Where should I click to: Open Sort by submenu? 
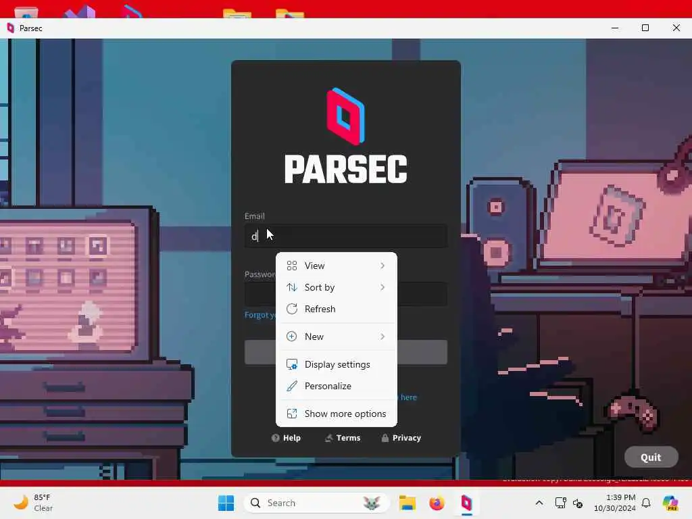click(337, 287)
